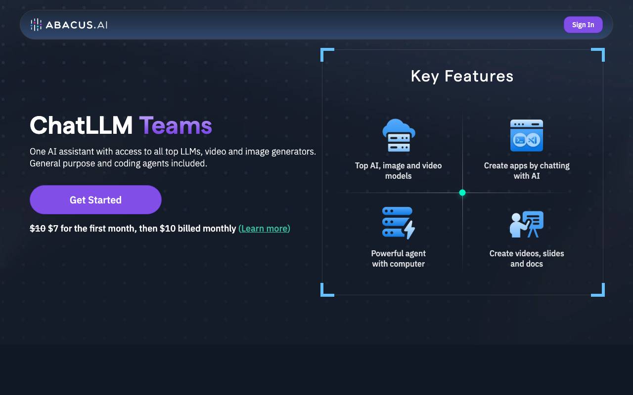Click the 'One AI assistant' description line
The height and width of the screenshot is (395, 633).
[173, 152]
